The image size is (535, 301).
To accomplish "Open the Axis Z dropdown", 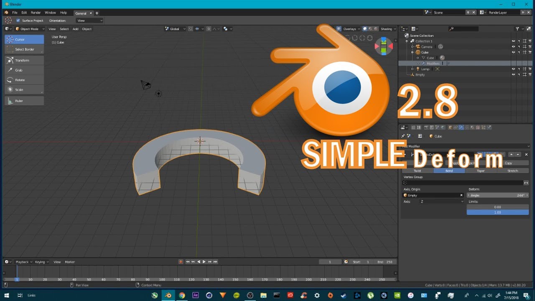I will pyautogui.click(x=442, y=202).
